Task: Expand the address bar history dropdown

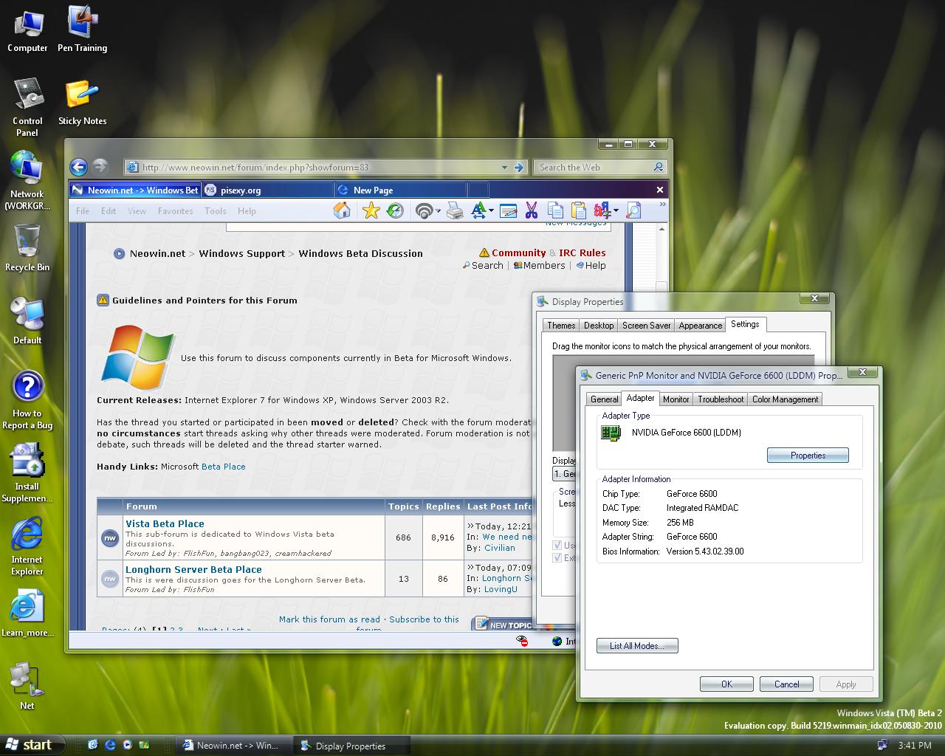Action: (504, 168)
